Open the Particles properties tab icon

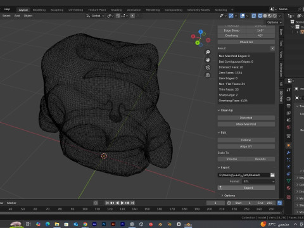(x=288, y=160)
